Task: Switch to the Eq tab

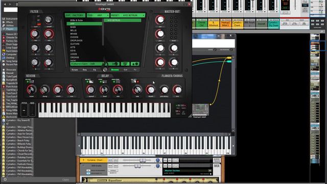Action: pos(95,70)
